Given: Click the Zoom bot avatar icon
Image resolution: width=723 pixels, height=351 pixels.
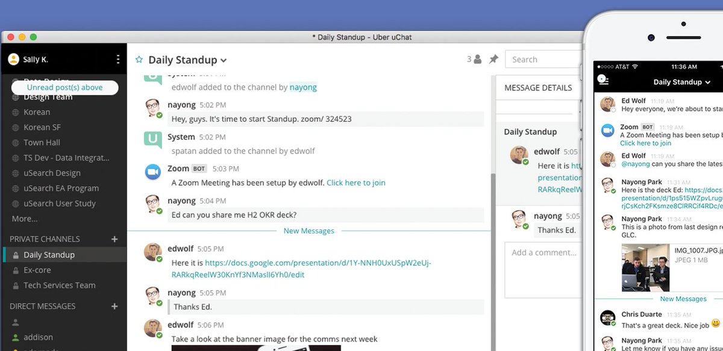Looking at the screenshot, I should [153, 172].
